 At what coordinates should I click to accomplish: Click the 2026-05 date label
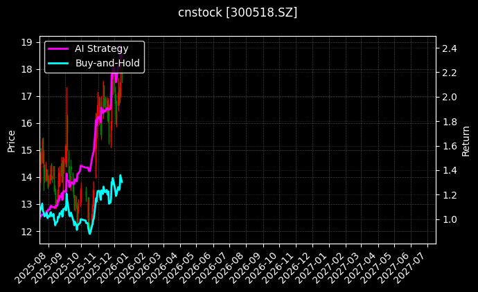tap(179, 268)
